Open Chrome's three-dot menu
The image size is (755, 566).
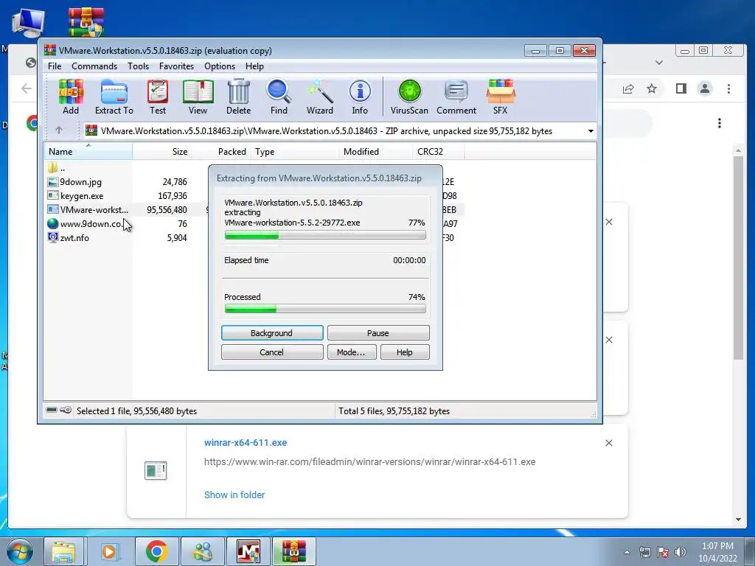(728, 88)
